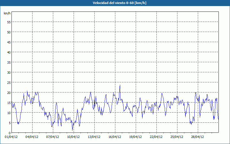This screenshot has height=144, width=230.
Task: Click the date label 04/04/12
Action: click(x=32, y=137)
